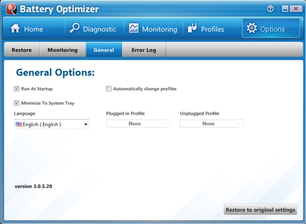Click the Monitoring chart icon
This screenshot has height=224, width=306.
[x=134, y=28]
